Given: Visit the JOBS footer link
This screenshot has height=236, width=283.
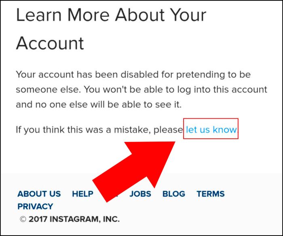Looking at the screenshot, I should (x=140, y=194).
